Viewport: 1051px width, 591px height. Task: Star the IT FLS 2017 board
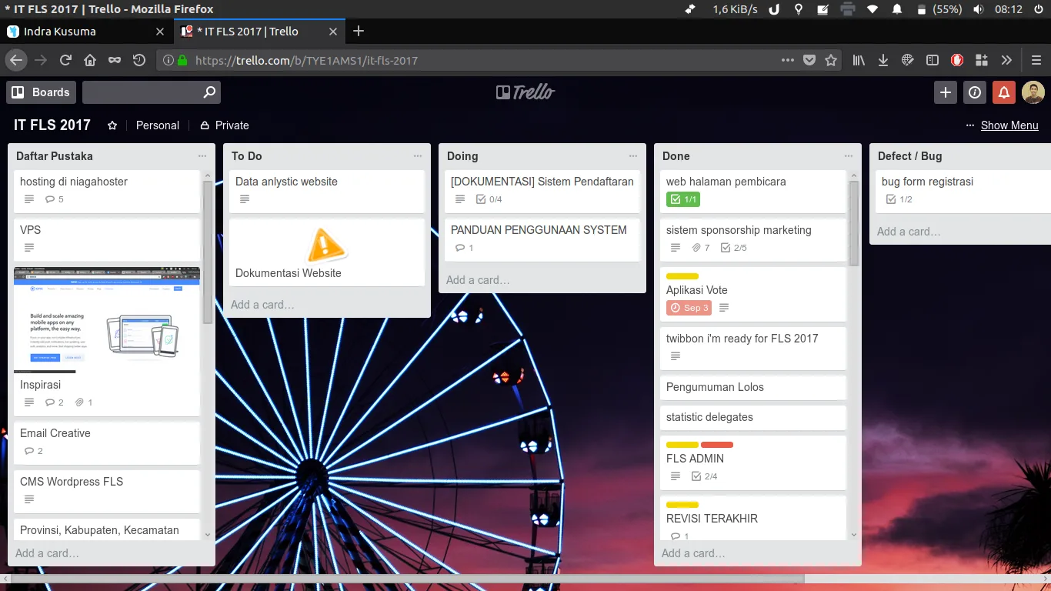coord(112,125)
